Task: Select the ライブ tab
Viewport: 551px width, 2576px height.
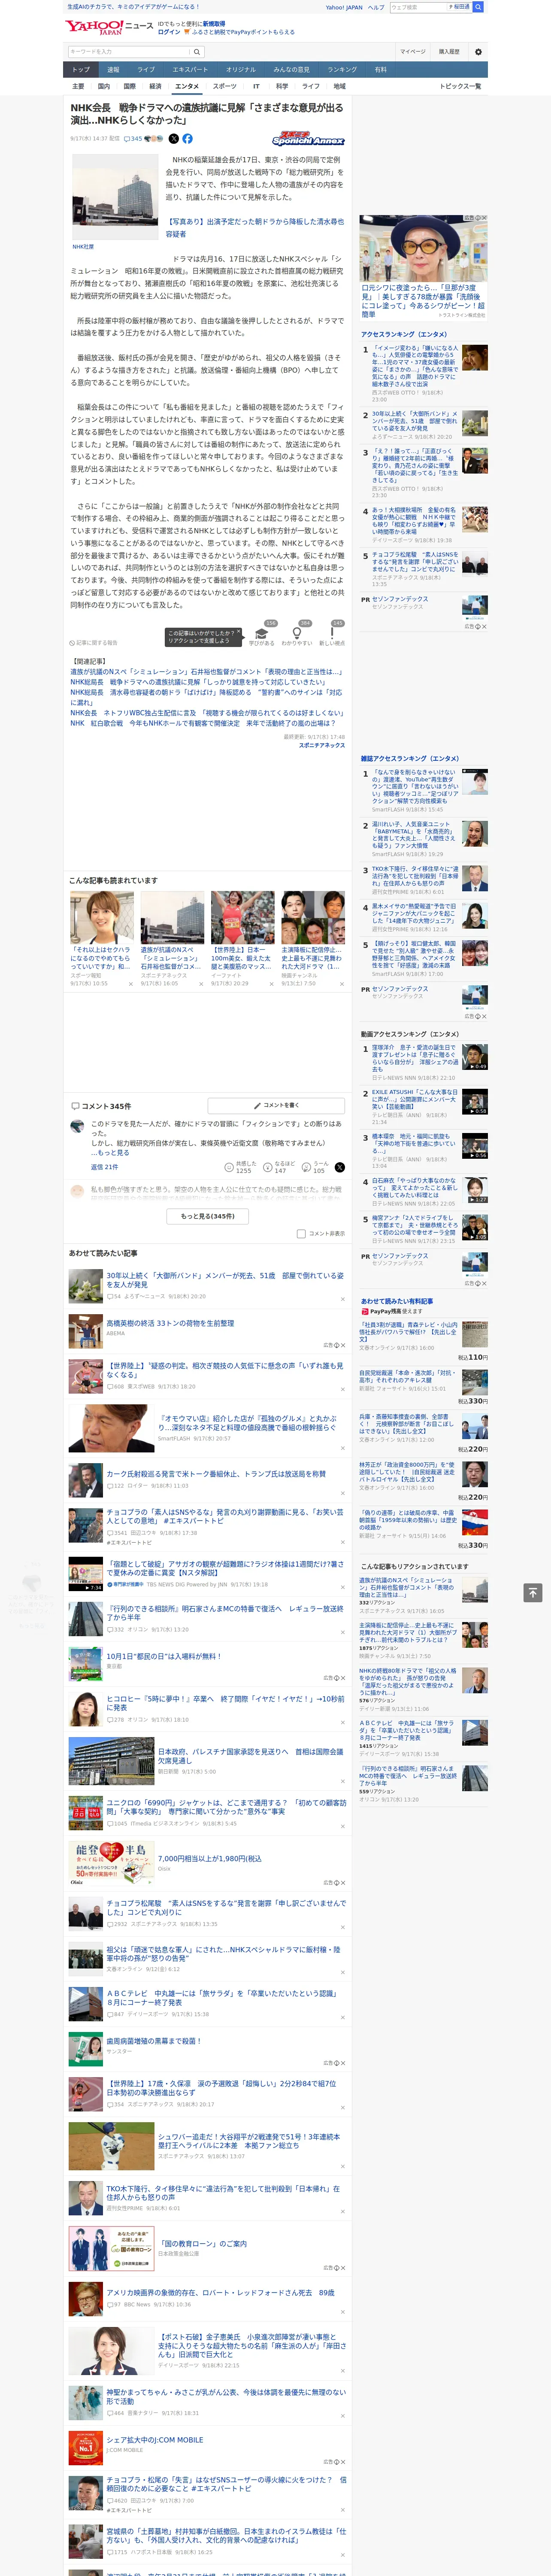Action: (146, 70)
